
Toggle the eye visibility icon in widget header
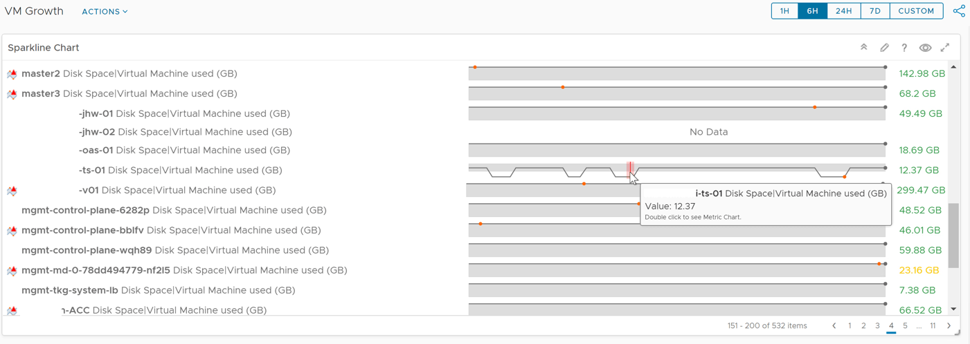pyautogui.click(x=925, y=48)
